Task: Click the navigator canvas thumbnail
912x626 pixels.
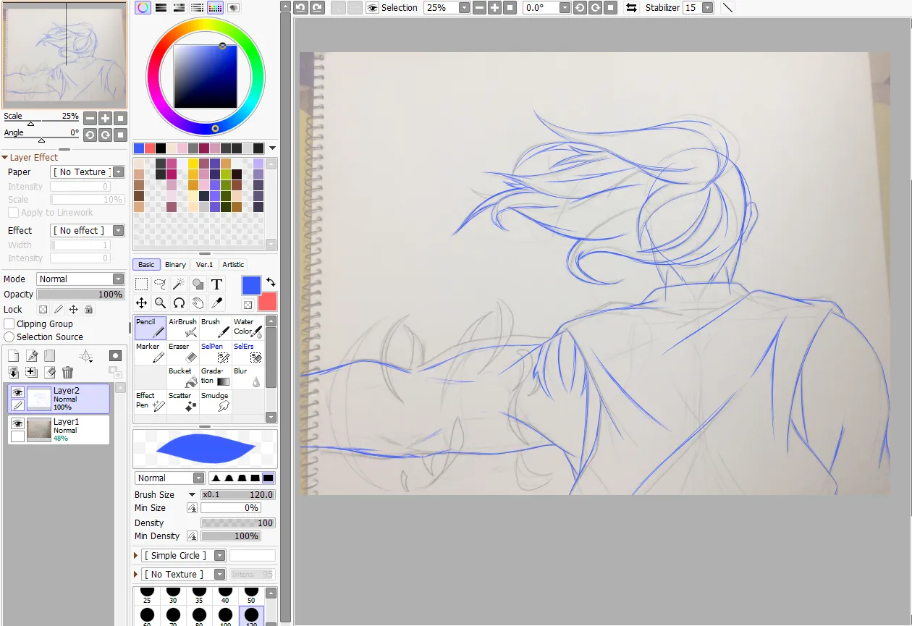Action: [64, 56]
